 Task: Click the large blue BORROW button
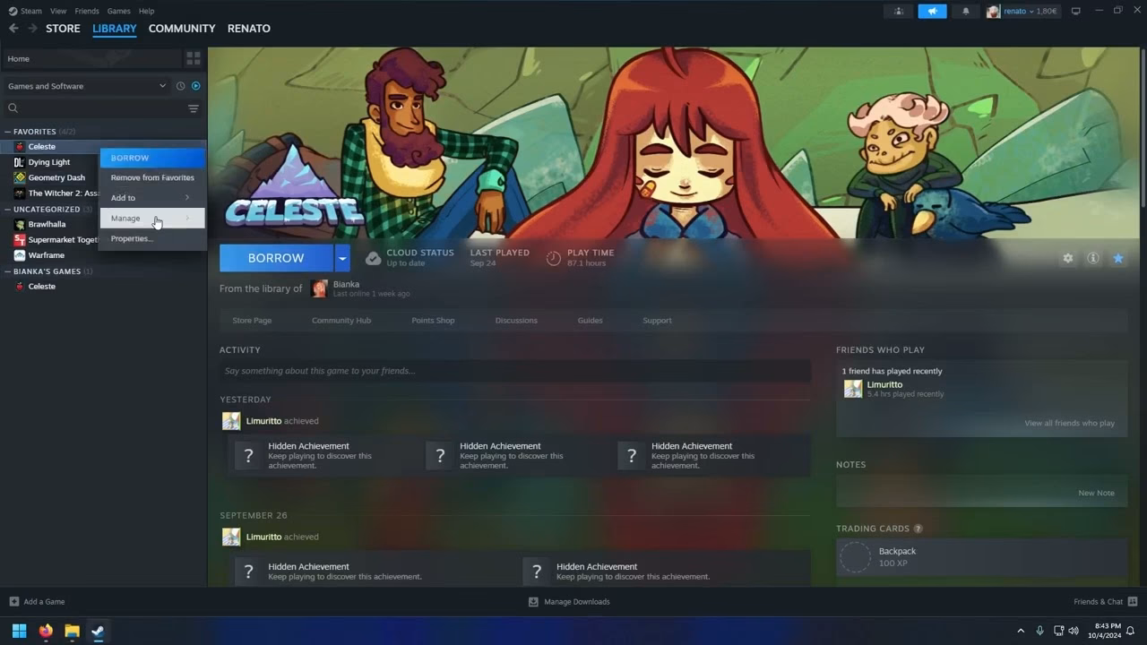pyautogui.click(x=276, y=258)
